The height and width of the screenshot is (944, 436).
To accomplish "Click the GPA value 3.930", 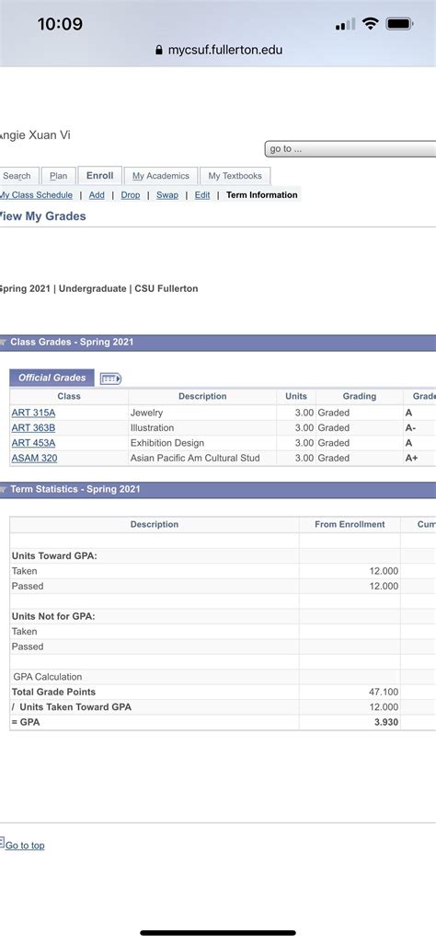I will (x=386, y=722).
